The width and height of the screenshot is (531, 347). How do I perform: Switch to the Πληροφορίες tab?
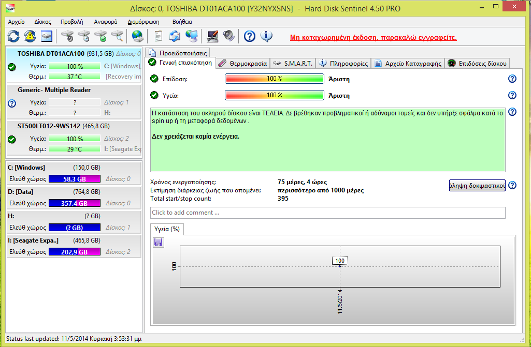click(343, 63)
